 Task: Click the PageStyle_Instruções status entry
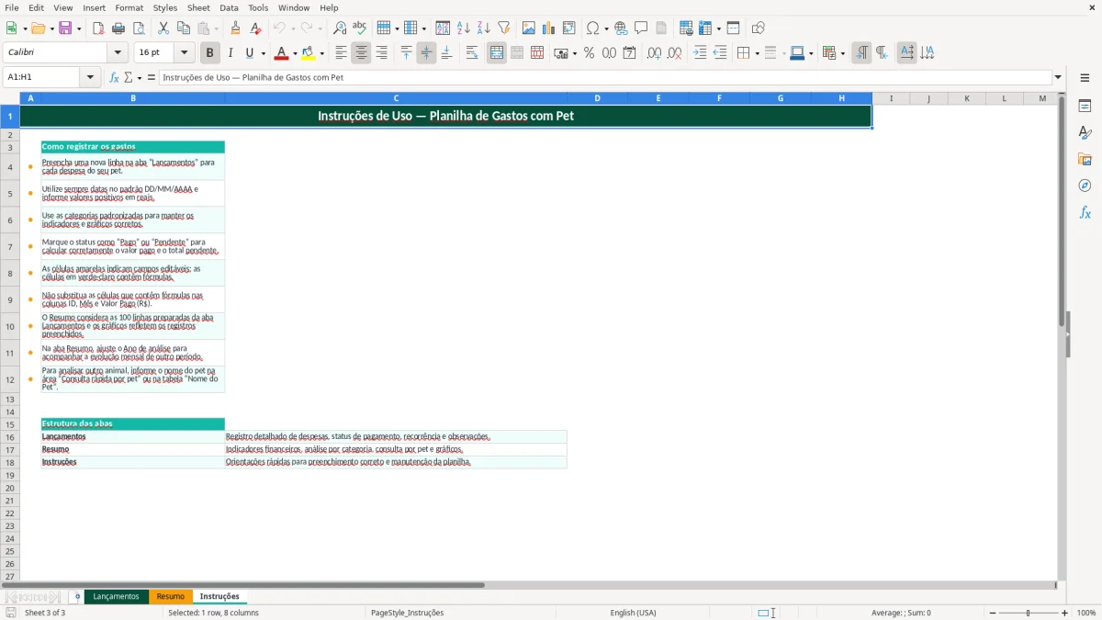pyautogui.click(x=407, y=613)
